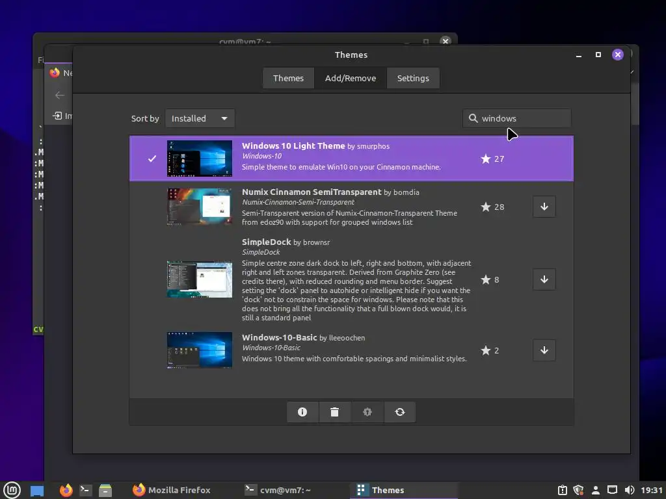Screen dimensions: 666x499
Task: Switch to the Settings tab
Action: (413, 78)
